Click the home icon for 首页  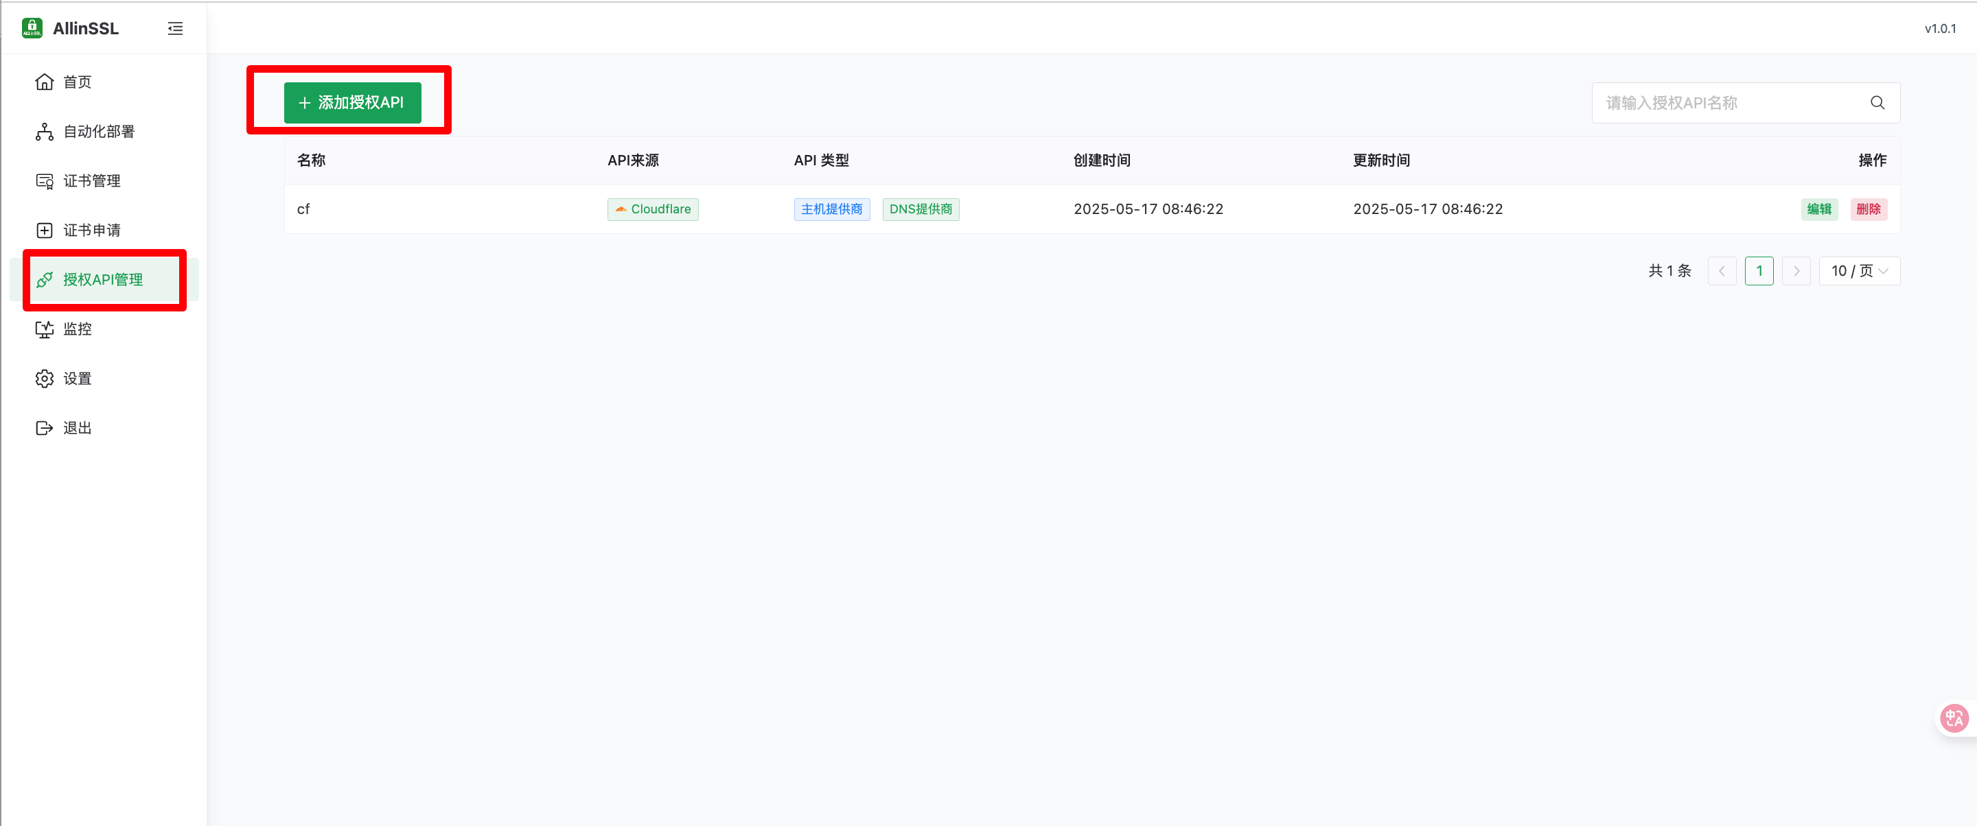pos(45,82)
